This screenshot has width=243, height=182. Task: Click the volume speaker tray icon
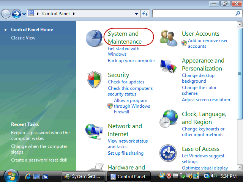(x=214, y=176)
